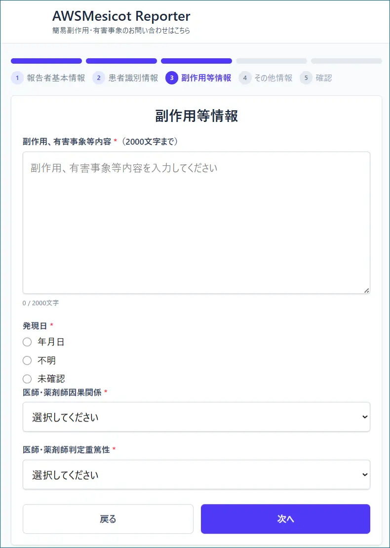390x548 pixels.
Task: Open the 医師・薬剤師判定重篤性 dropdown
Action: point(196,474)
